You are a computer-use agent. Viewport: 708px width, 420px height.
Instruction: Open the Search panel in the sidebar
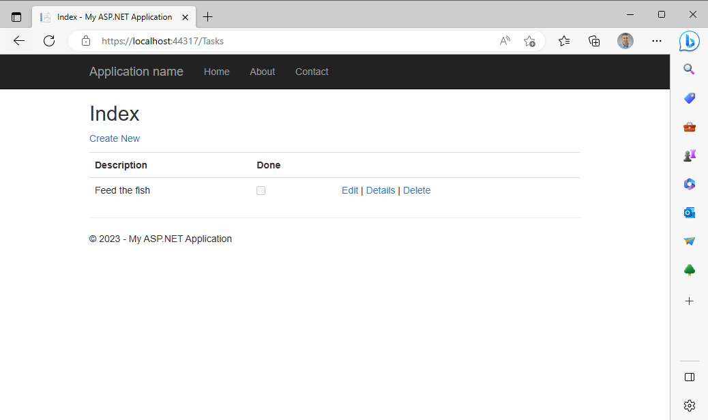689,69
